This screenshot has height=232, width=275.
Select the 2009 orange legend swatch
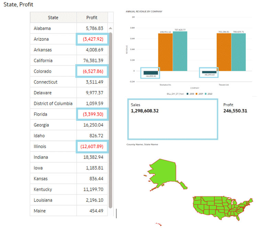tap(197, 93)
